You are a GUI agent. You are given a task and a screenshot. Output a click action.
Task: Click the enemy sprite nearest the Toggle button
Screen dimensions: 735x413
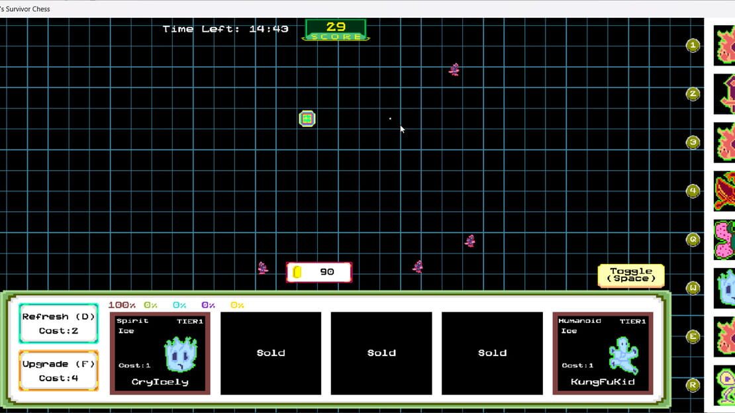pos(469,241)
